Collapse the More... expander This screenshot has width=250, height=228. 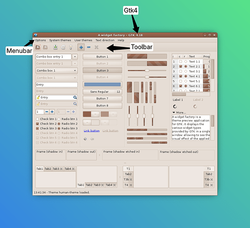tap(174, 112)
